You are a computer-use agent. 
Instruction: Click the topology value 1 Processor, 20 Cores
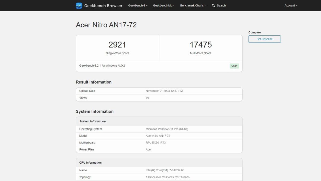click(168, 177)
